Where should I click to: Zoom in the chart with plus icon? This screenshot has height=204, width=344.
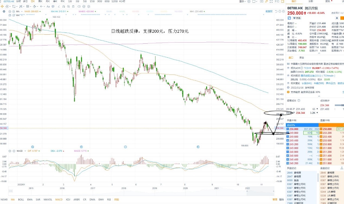284,11
